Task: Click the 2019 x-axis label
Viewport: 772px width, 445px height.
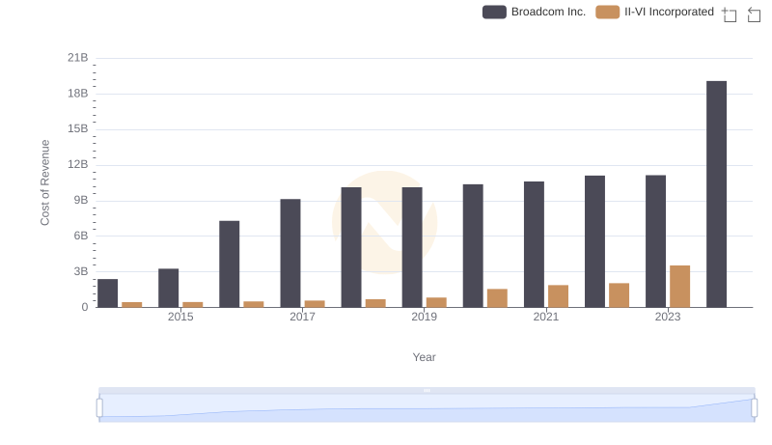Action: pos(424,317)
